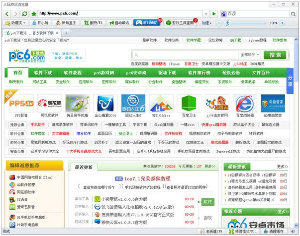Open the 收藏夹 favorites dropdown
The height and width of the screenshot is (236, 300).
(x=16, y=23)
